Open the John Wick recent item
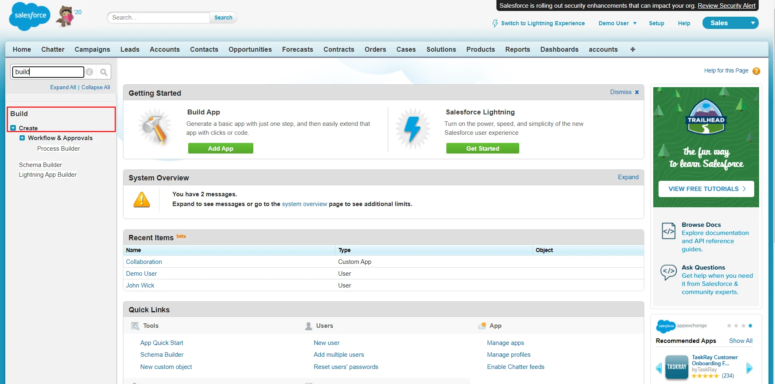 pyautogui.click(x=140, y=285)
